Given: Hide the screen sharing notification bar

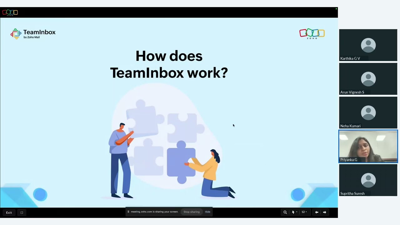Looking at the screenshot, I should coord(207,212).
